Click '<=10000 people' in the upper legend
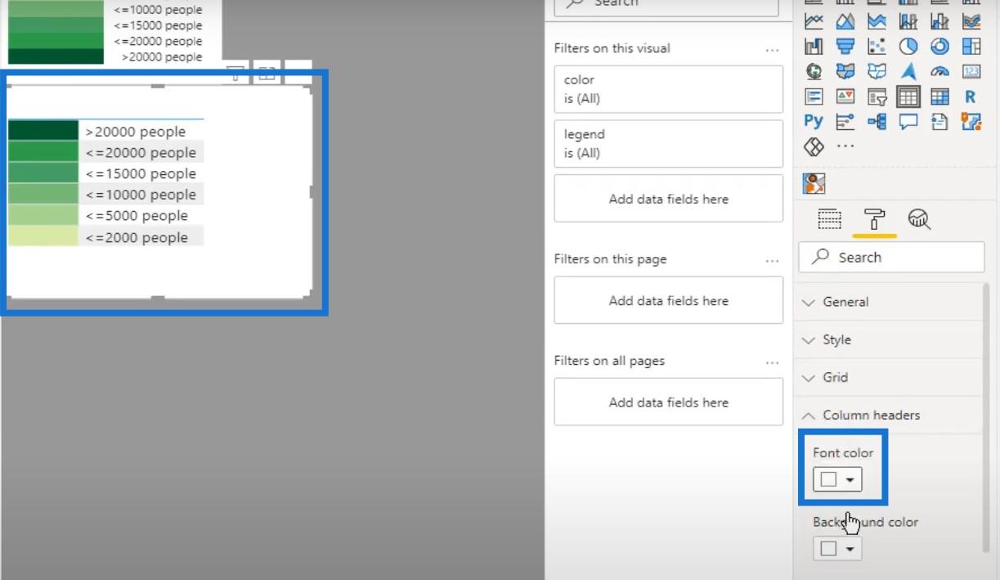Image resolution: width=1000 pixels, height=580 pixels. click(x=158, y=10)
